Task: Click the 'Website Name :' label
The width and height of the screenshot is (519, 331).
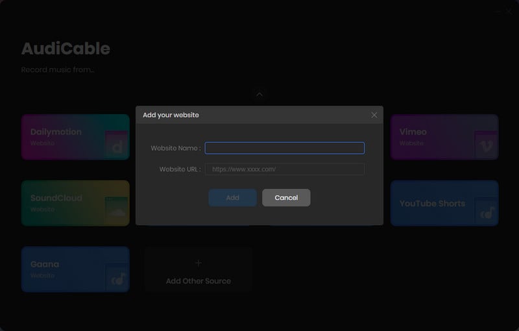Action: 176,148
